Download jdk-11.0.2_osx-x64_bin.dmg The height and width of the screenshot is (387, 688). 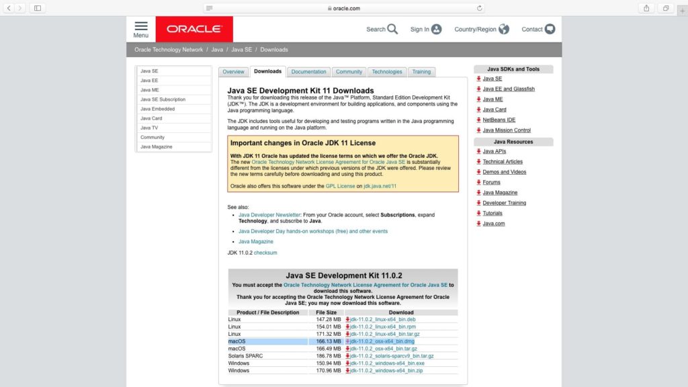tap(382, 341)
